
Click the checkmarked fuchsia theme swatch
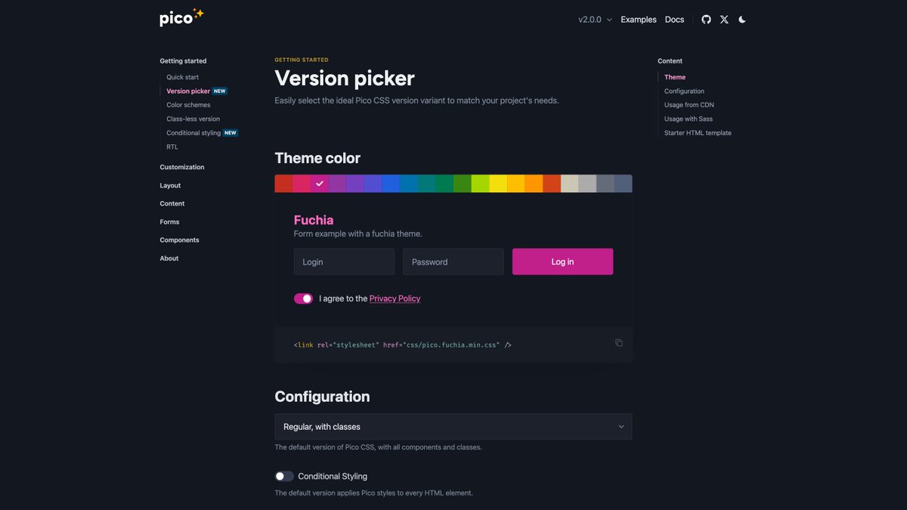click(x=320, y=184)
